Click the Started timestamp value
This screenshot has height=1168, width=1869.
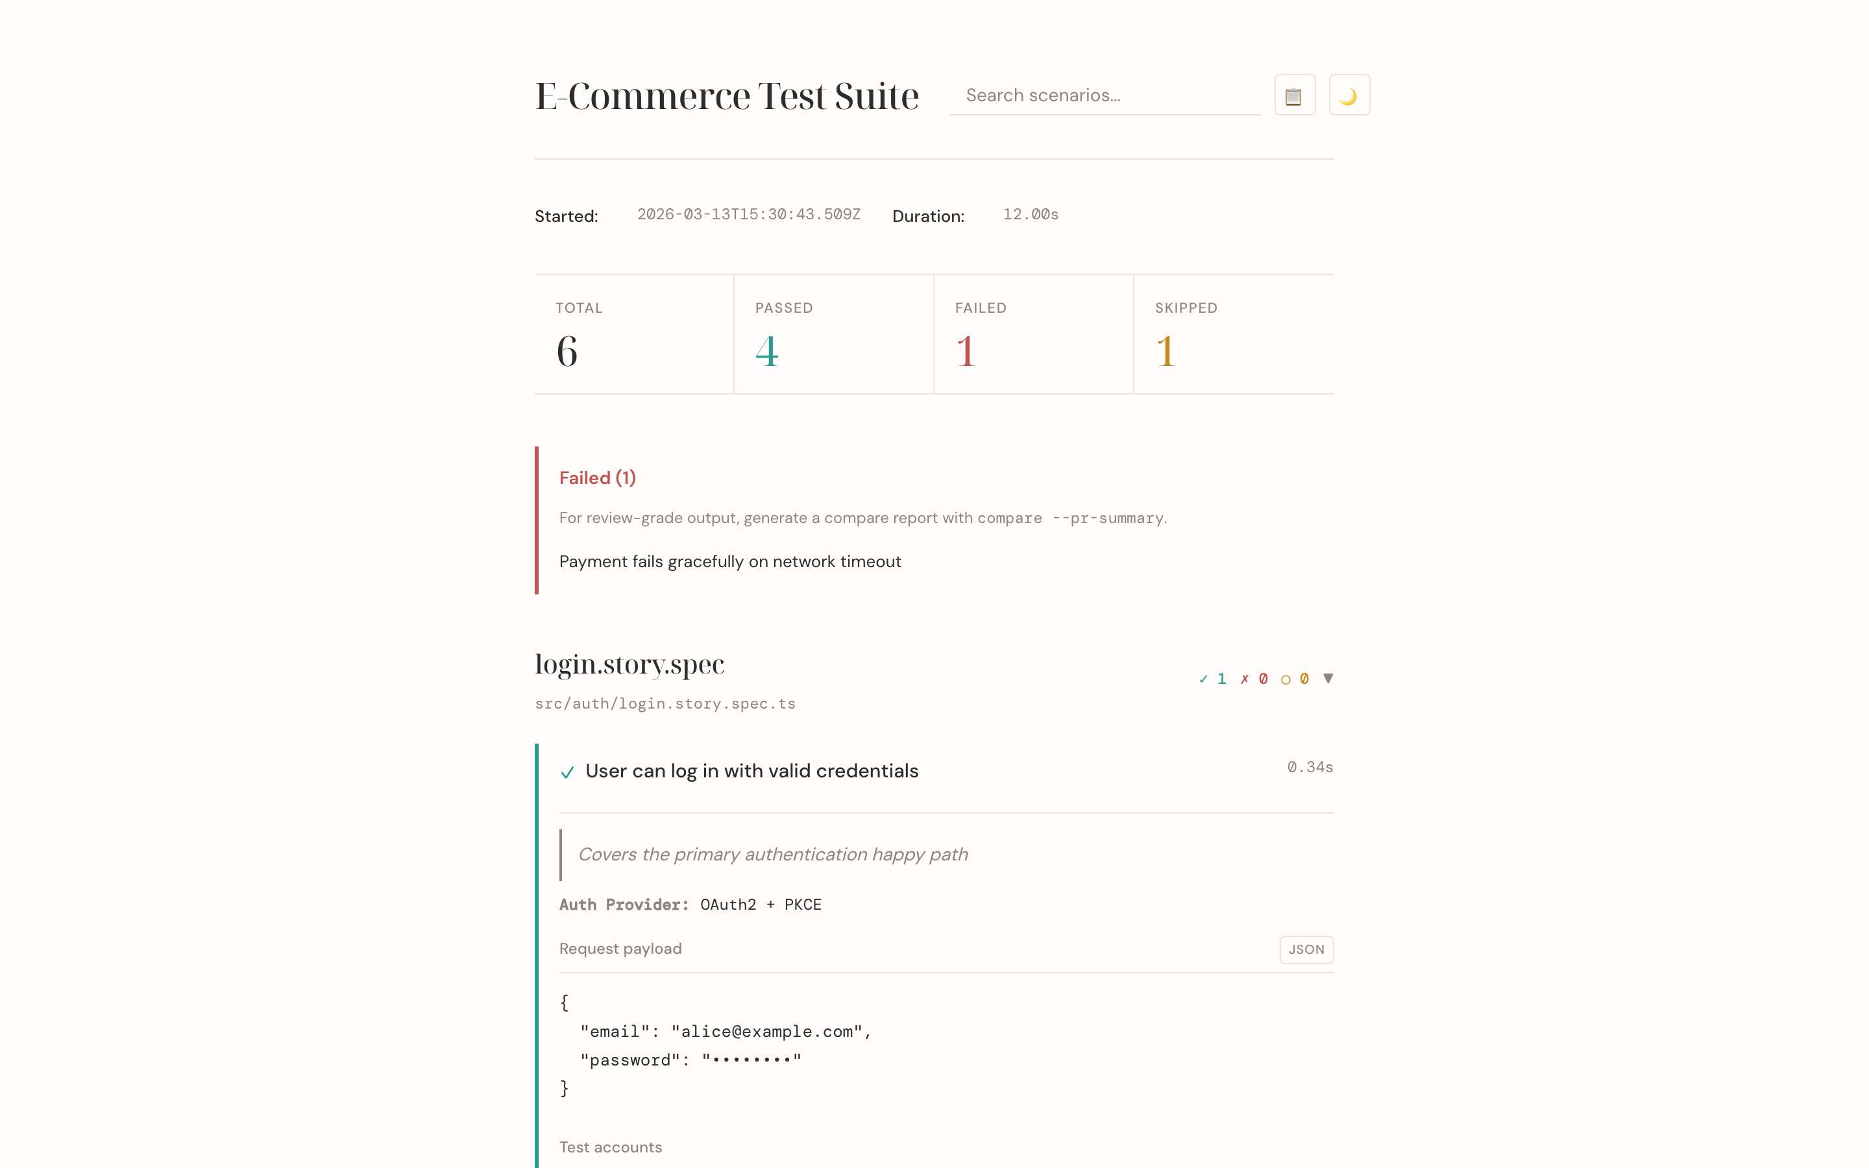coord(748,215)
